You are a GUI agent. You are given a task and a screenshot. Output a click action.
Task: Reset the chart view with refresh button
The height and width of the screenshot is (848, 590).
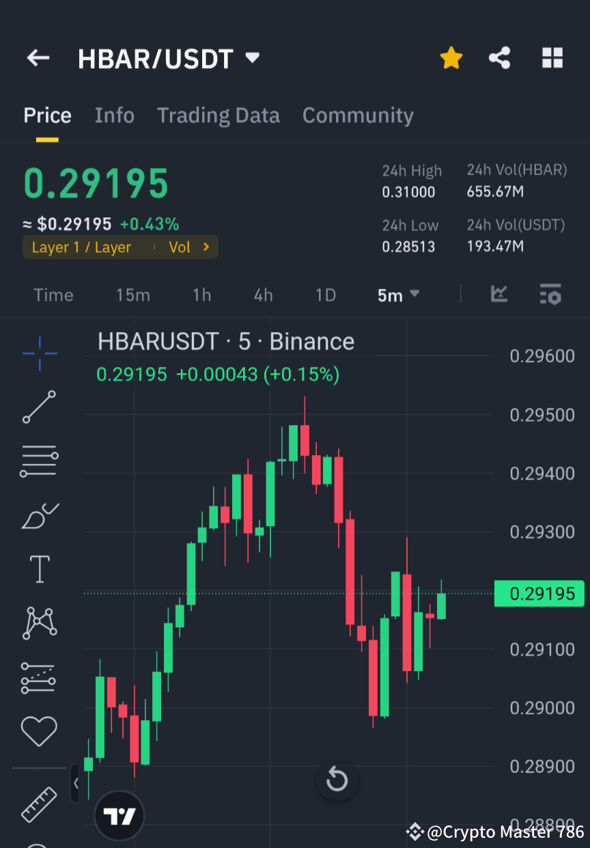337,778
